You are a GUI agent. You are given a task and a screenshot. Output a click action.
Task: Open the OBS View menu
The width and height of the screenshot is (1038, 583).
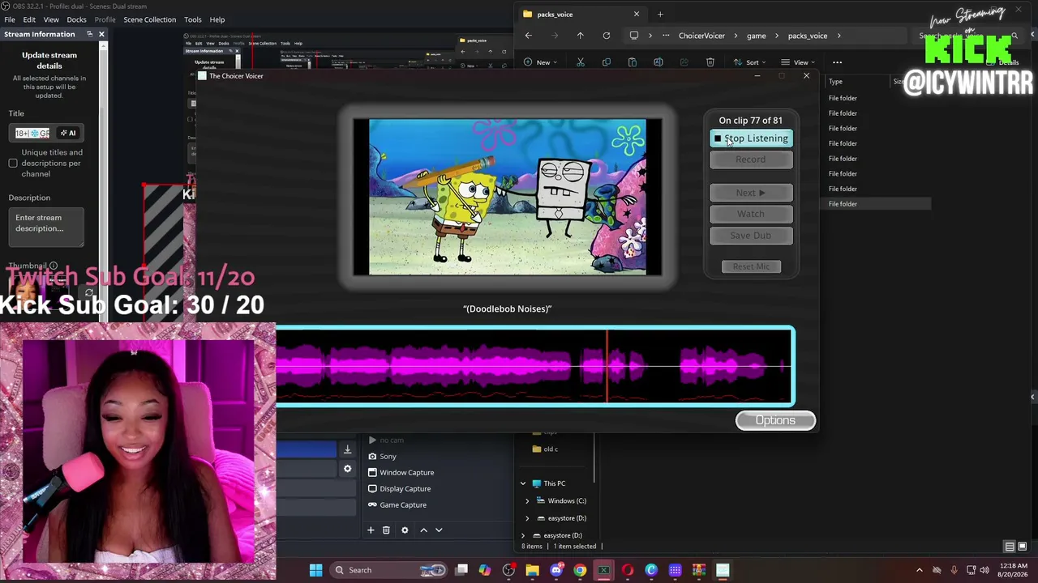point(51,19)
